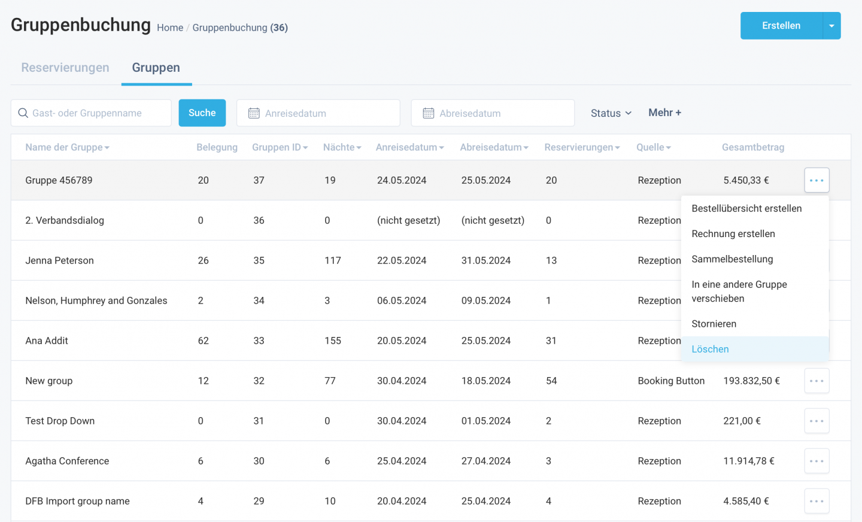The width and height of the screenshot is (862, 522).
Task: Sort by Abreisedatum column header
Action: 494,147
